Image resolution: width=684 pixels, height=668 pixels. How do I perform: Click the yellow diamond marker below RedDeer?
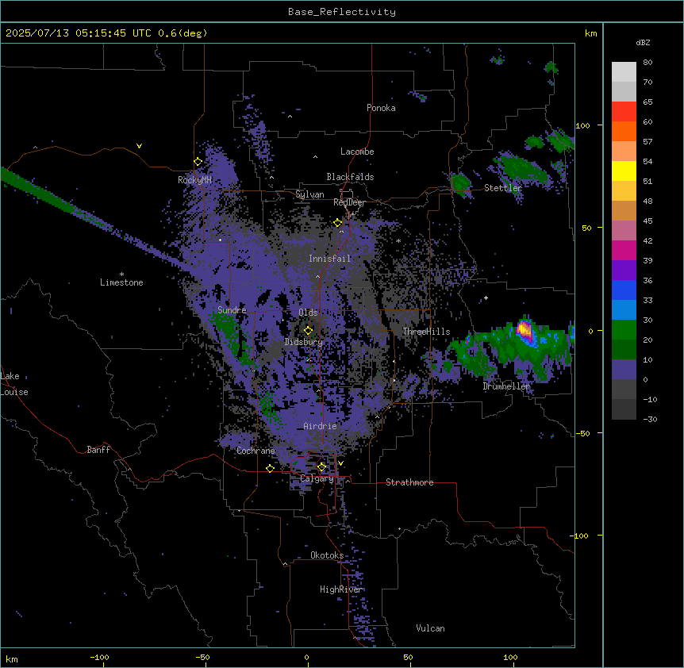point(338,223)
